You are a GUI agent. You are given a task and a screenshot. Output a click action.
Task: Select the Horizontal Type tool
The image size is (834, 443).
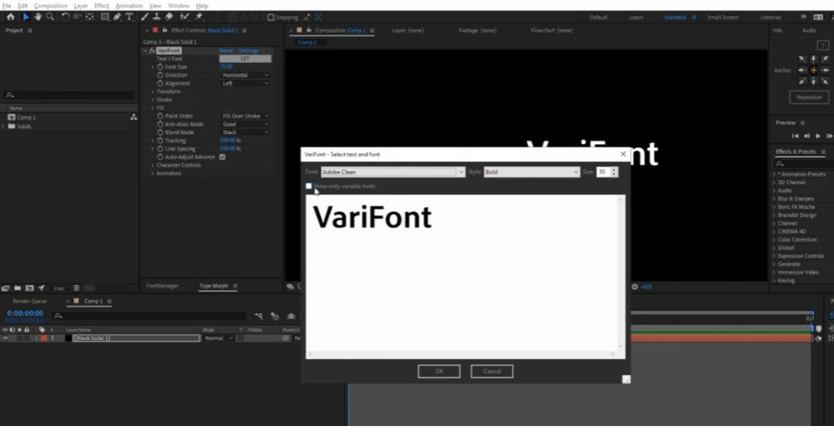click(129, 17)
